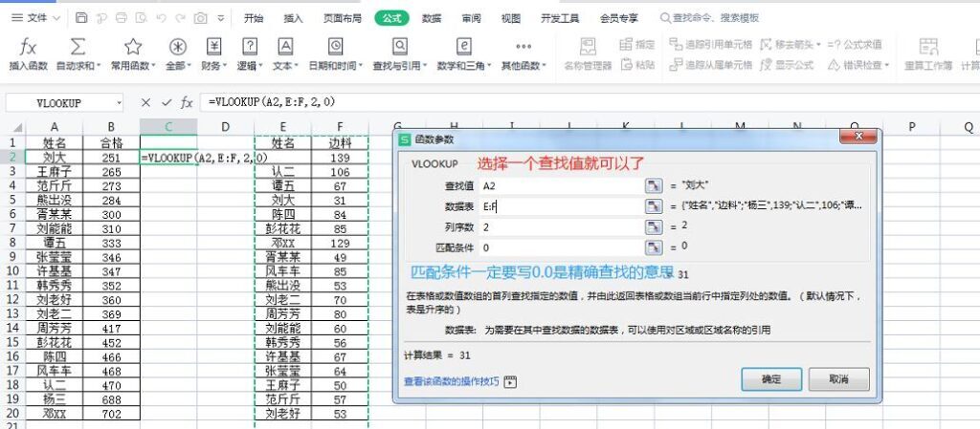Click the Redo arrow icon
980x429 pixels.
pos(181,18)
